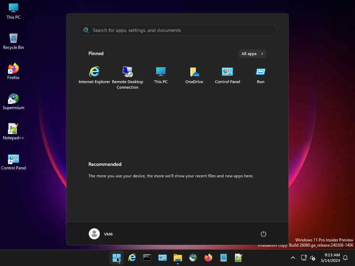This screenshot has height=266, width=355.
Task: Expand the All apps list
Action: point(252,54)
